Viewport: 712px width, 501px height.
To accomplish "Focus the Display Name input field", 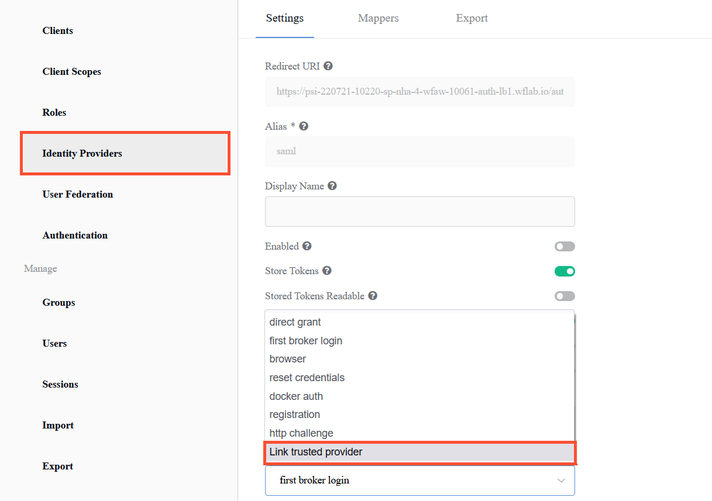I will [419, 212].
